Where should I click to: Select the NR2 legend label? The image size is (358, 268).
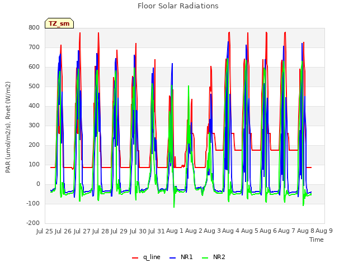click(x=219, y=257)
